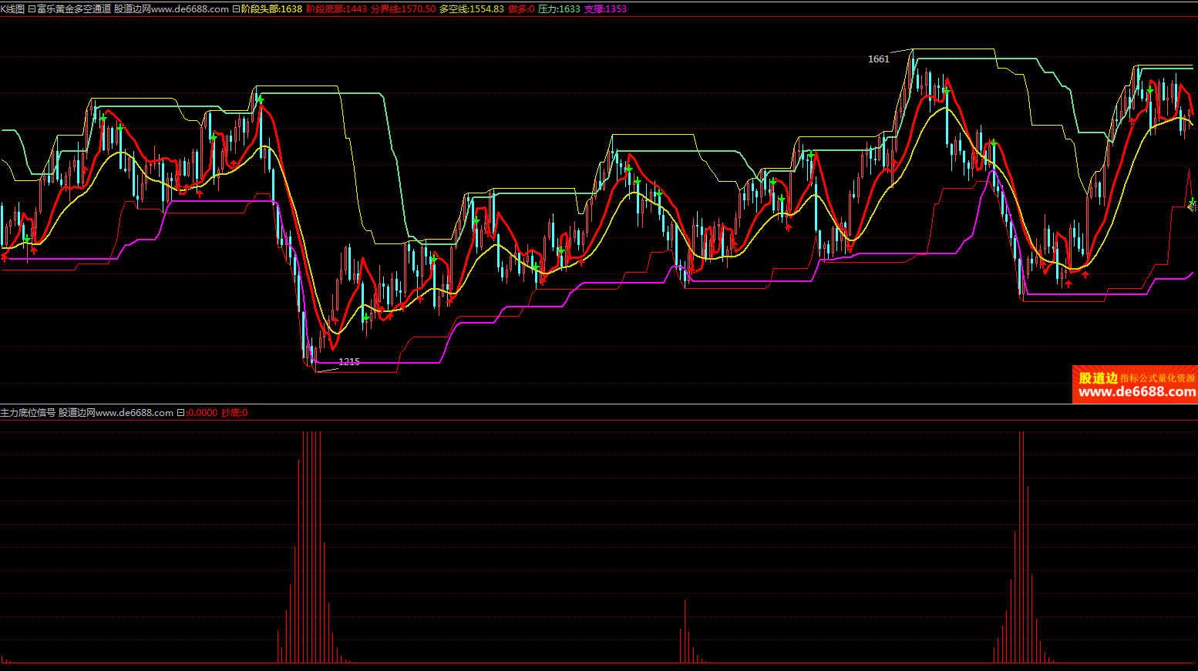Open the 股道边 www.de6688.com banner
Screen dimensions: 1198x671
tap(1135, 384)
